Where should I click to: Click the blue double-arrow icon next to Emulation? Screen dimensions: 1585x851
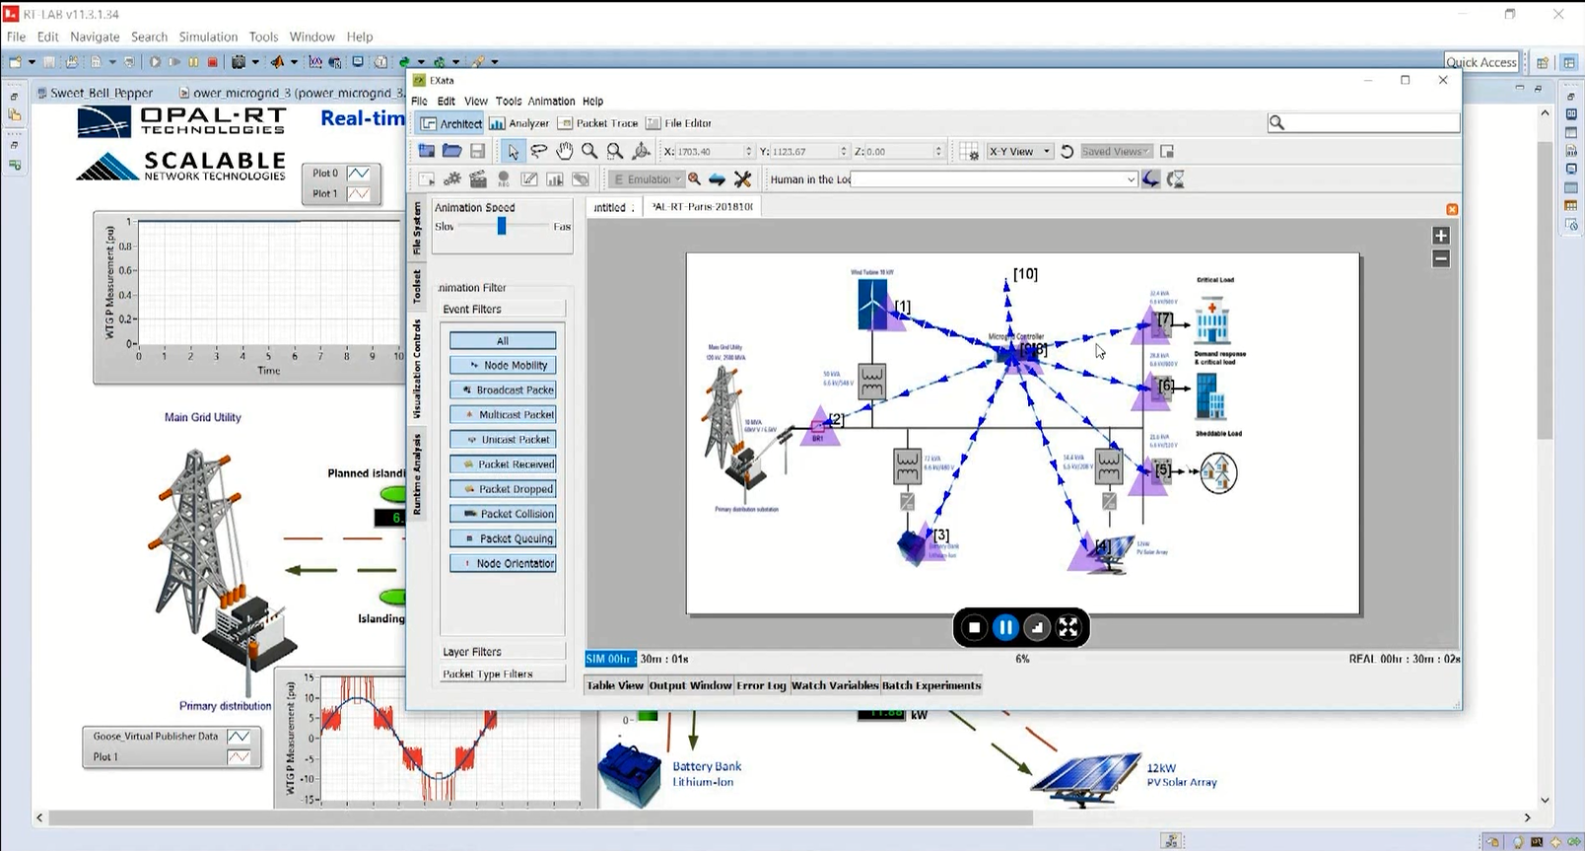pos(718,179)
